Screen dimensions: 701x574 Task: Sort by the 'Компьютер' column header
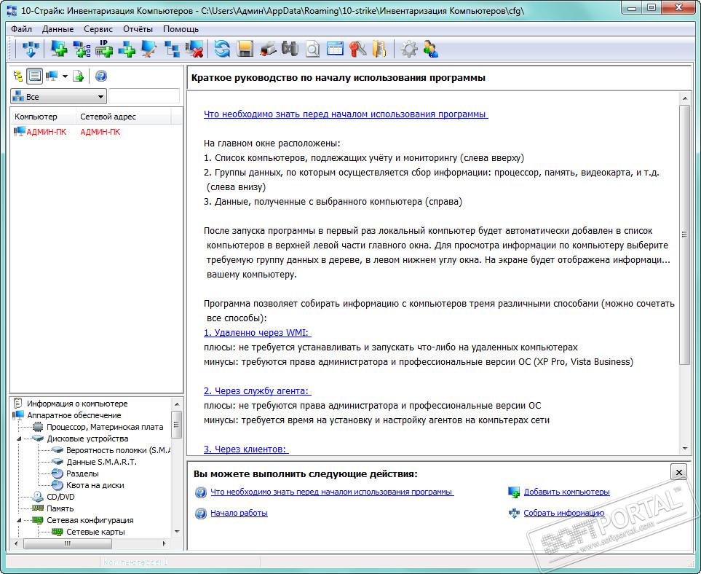[43, 117]
